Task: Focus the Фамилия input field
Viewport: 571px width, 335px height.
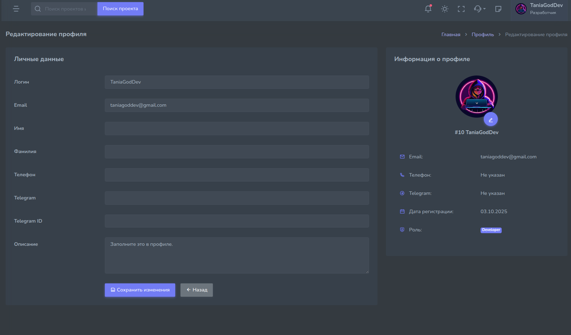Action: coord(237,152)
